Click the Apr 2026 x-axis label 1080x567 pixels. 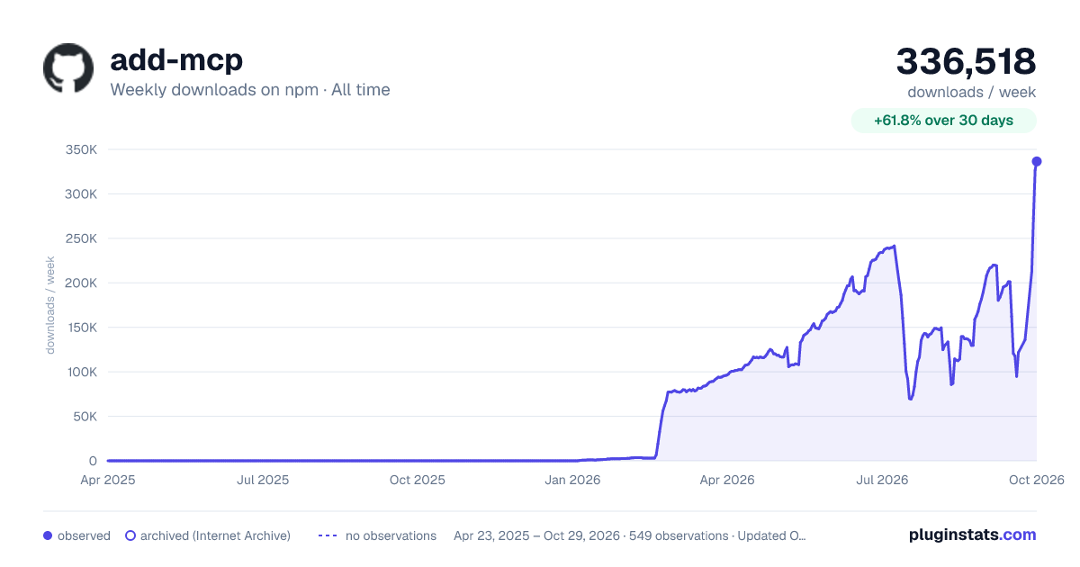pyautogui.click(x=727, y=480)
